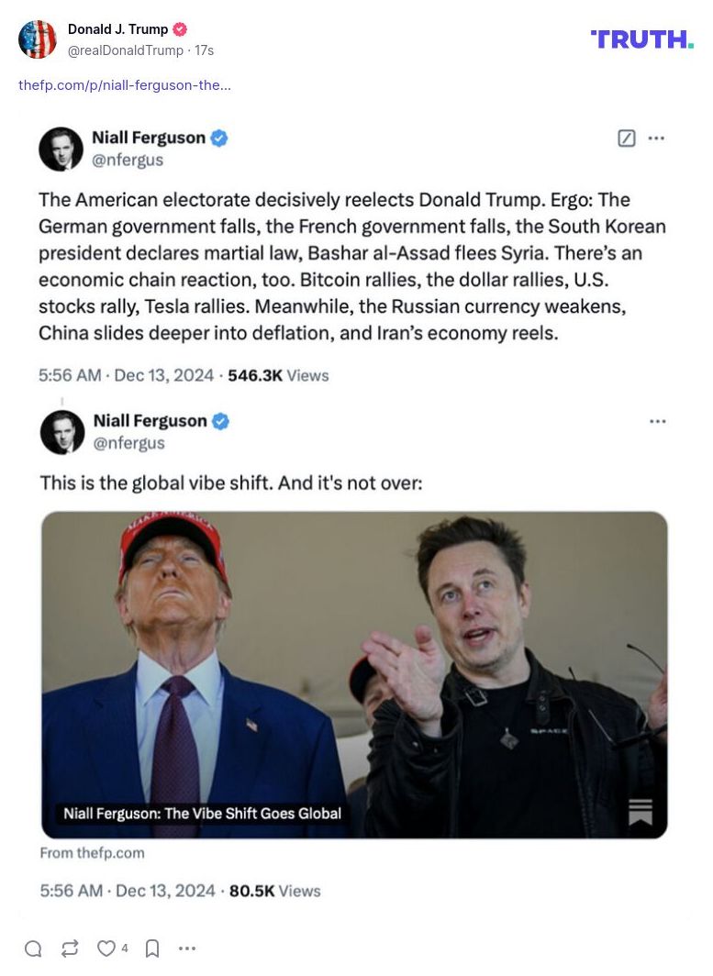Screen dimensions: 713x976
Task: Click the ReTruth repost icon
Action: (70, 948)
